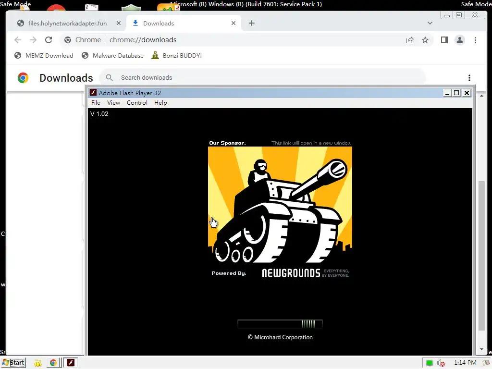
Task: Open the Bonzi BUDDY! bookmark
Action: 176,56
